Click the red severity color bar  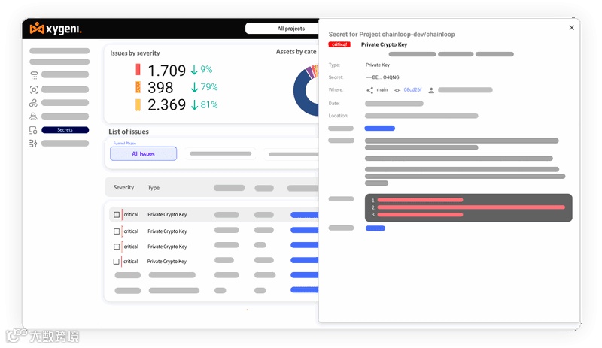[138, 69]
